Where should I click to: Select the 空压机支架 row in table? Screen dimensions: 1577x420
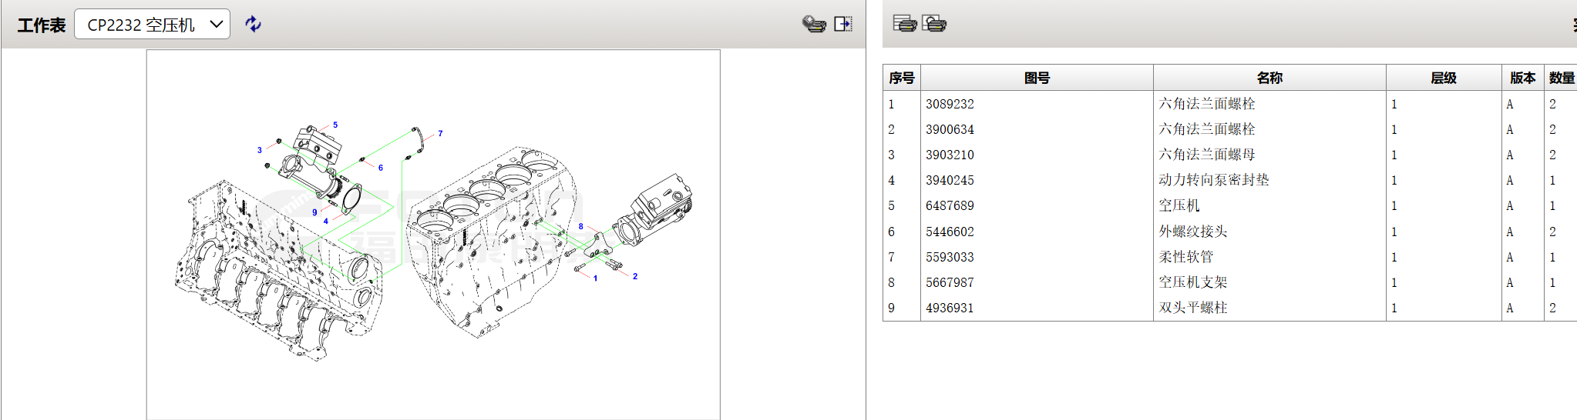1192,282
